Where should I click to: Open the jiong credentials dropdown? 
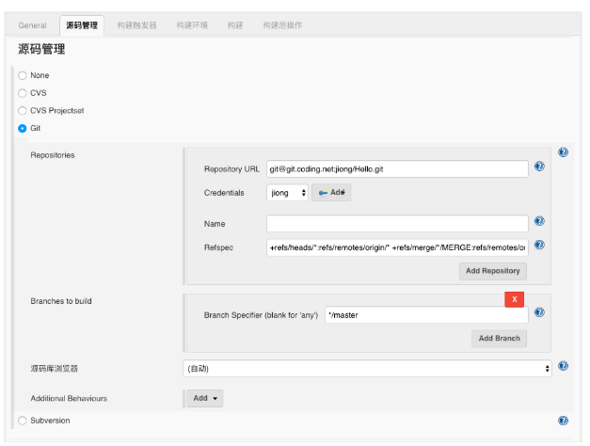pos(288,193)
